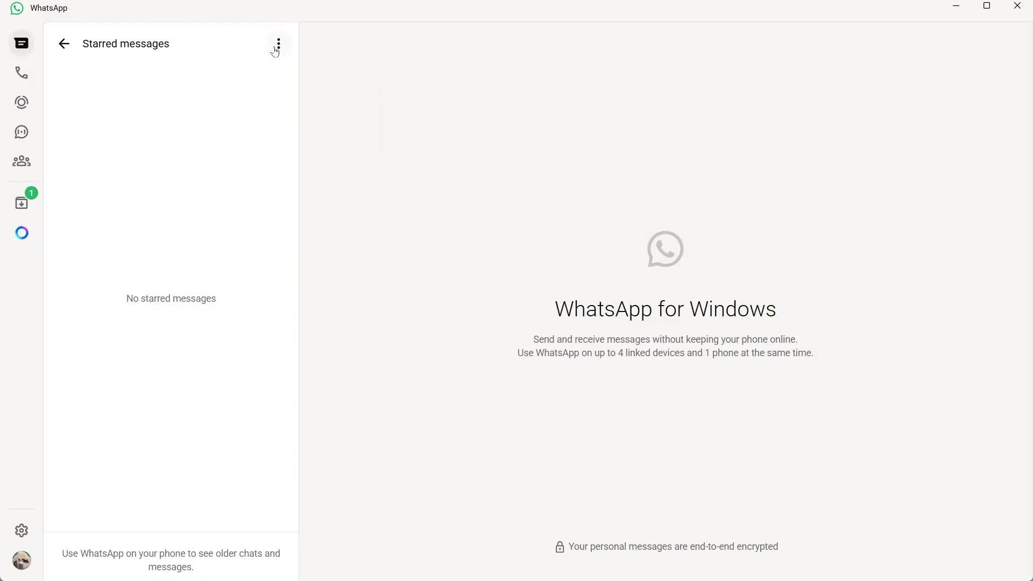
Task: Open your profile picture
Action: click(21, 560)
